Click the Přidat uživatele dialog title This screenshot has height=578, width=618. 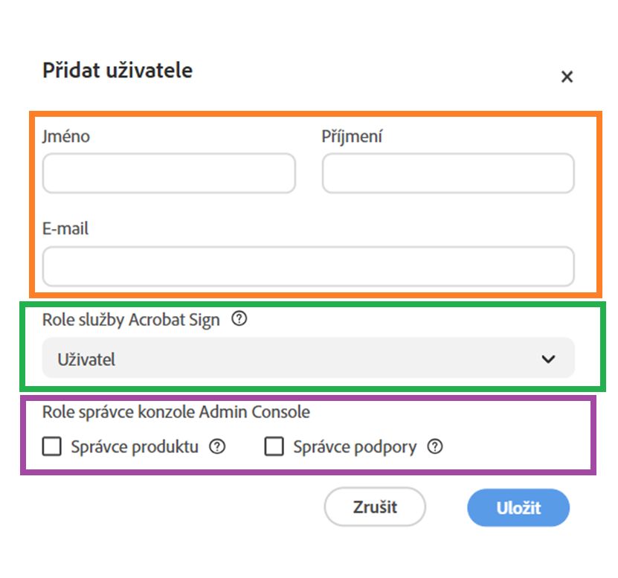coord(118,71)
